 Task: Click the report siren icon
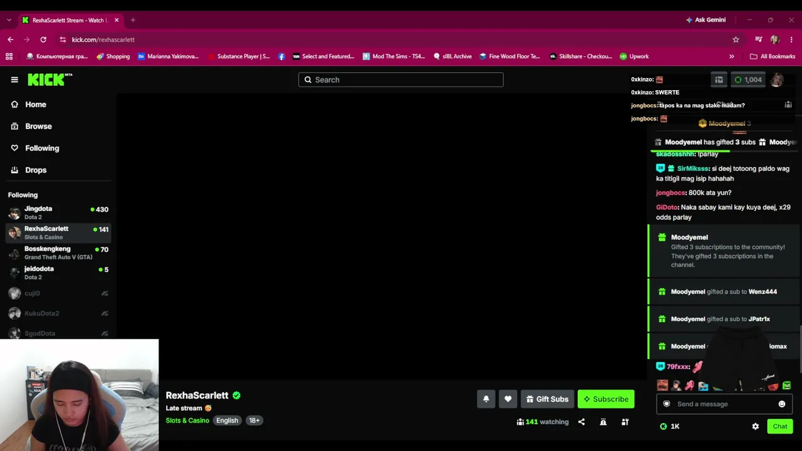tap(603, 422)
